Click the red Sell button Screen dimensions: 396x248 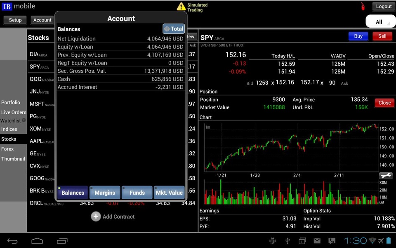click(382, 36)
